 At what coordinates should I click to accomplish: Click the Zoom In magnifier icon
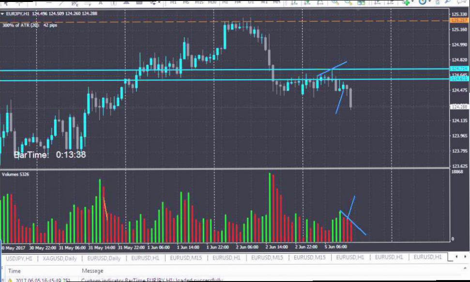click(334, 2)
